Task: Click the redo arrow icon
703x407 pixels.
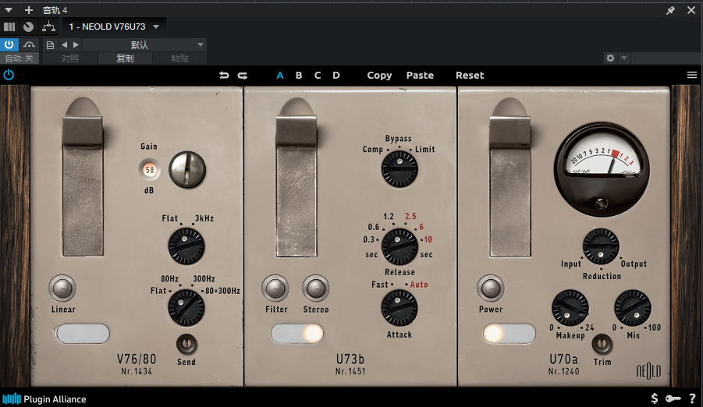Action: point(243,76)
